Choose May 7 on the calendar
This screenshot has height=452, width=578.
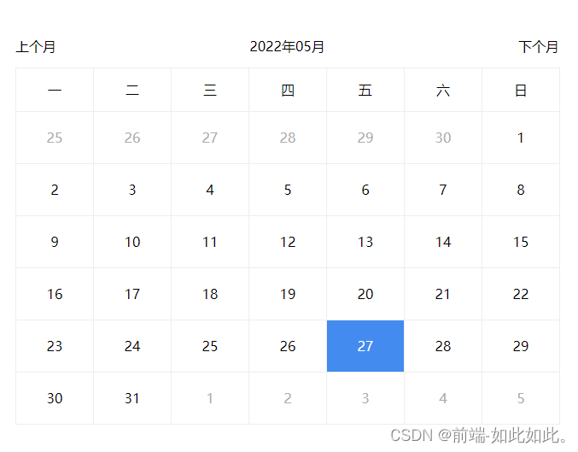tap(443, 190)
